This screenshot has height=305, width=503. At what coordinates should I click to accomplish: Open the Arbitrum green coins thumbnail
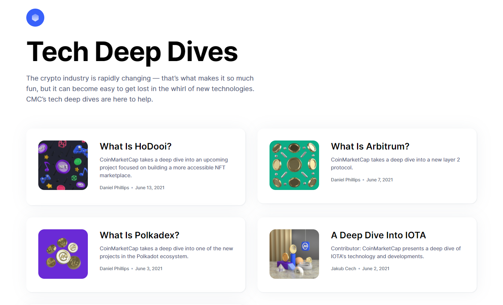[294, 165]
